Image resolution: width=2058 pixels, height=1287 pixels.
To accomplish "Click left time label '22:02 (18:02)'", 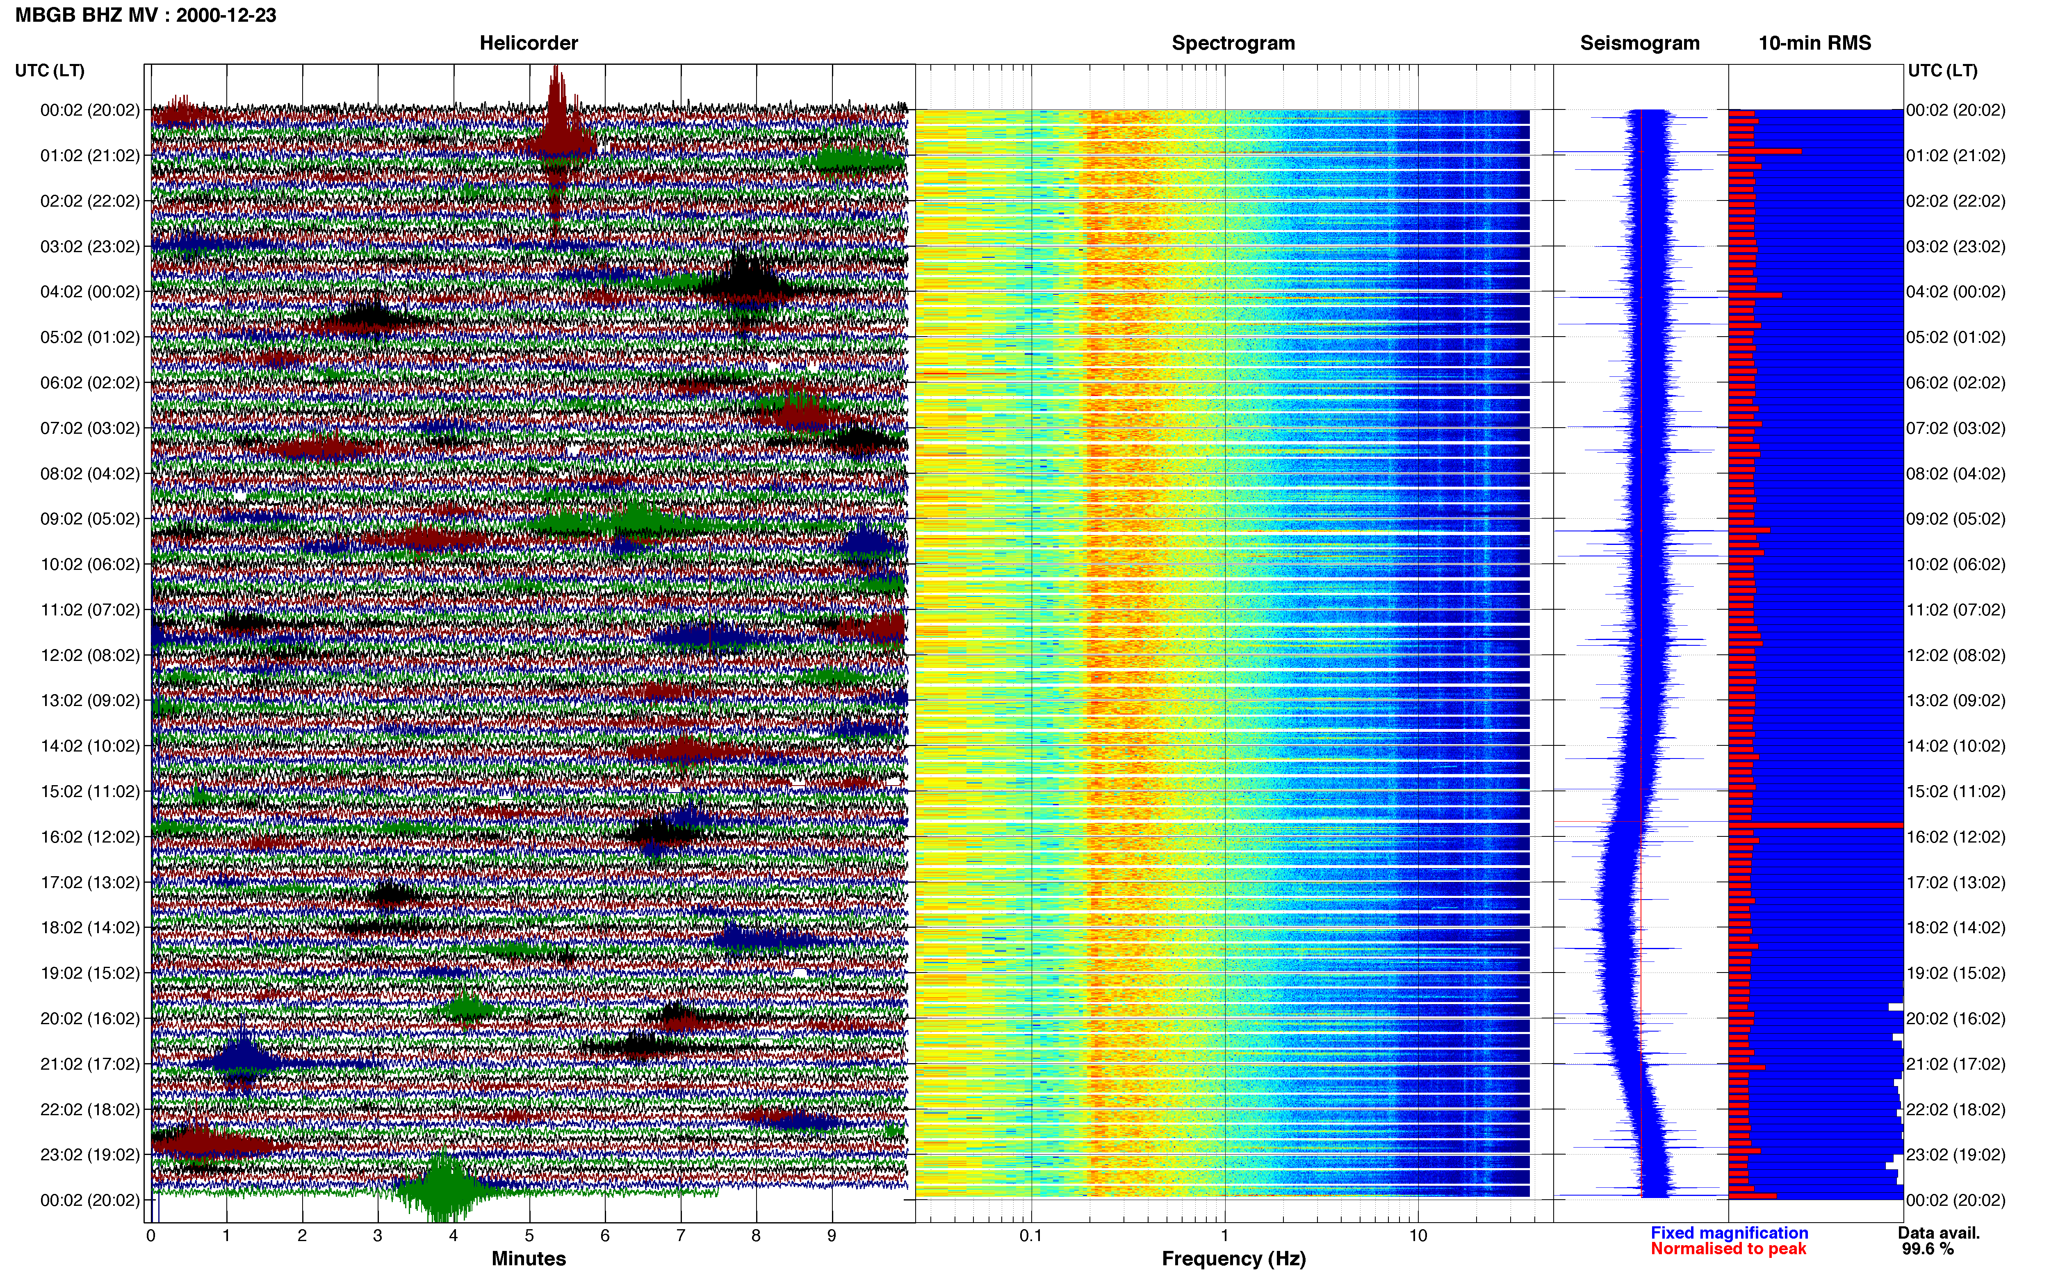I will pyautogui.click(x=89, y=1110).
